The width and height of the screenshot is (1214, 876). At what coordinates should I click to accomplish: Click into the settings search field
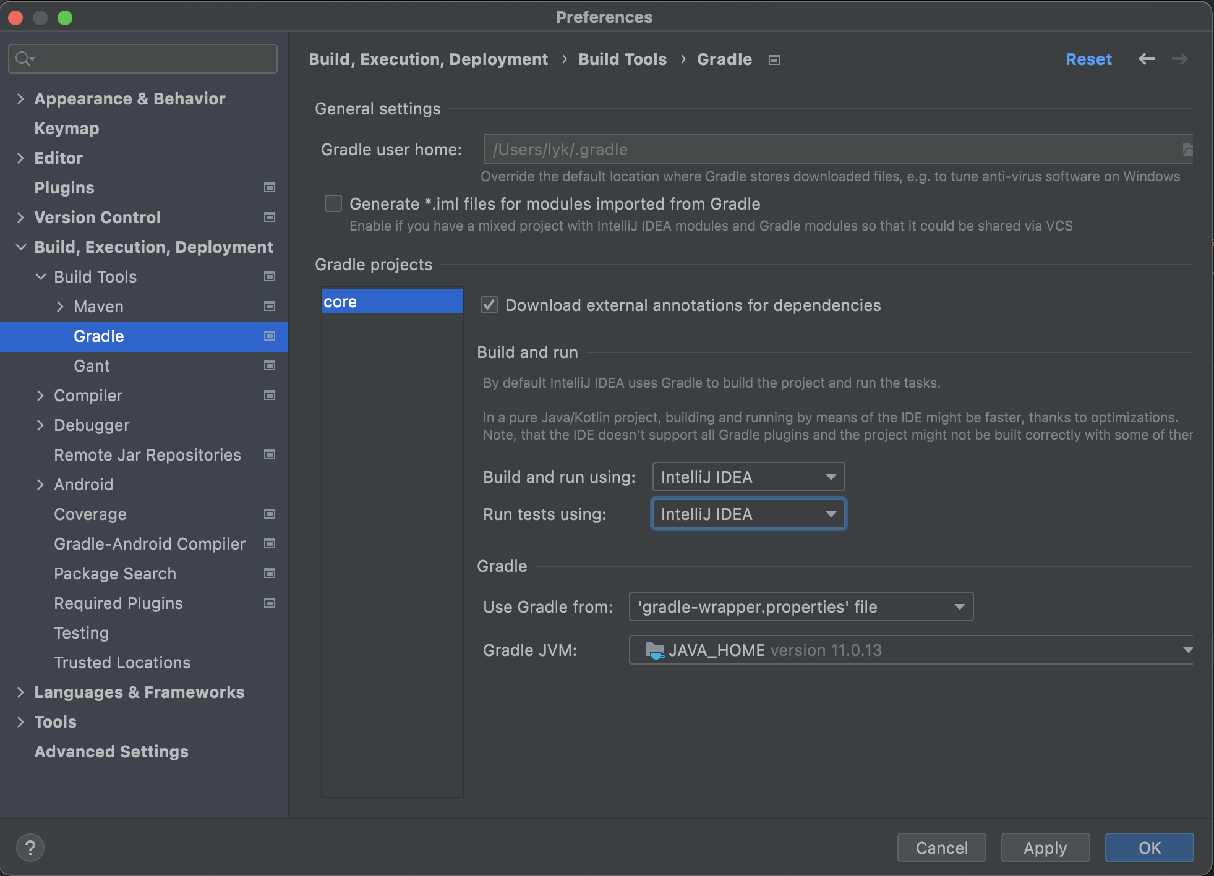(155, 59)
